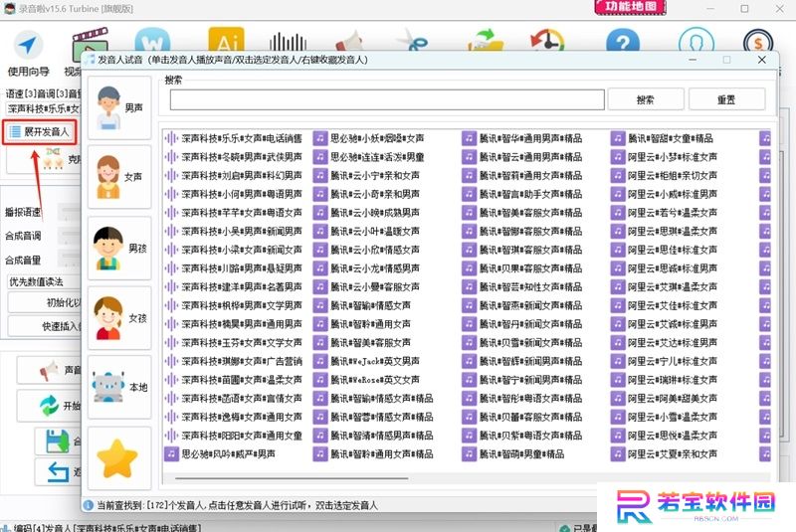Click the horizontal scrollbar under the voice list

[x=292, y=477]
